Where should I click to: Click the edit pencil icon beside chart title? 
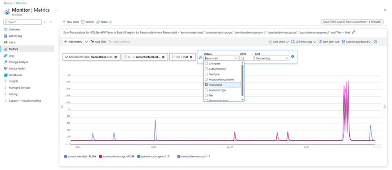[354, 32]
